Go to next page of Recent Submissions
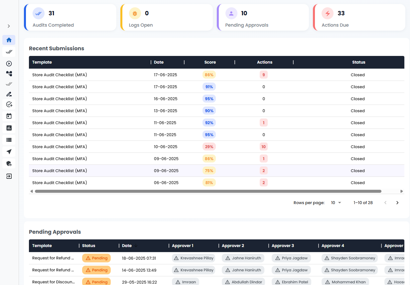 click(x=397, y=203)
